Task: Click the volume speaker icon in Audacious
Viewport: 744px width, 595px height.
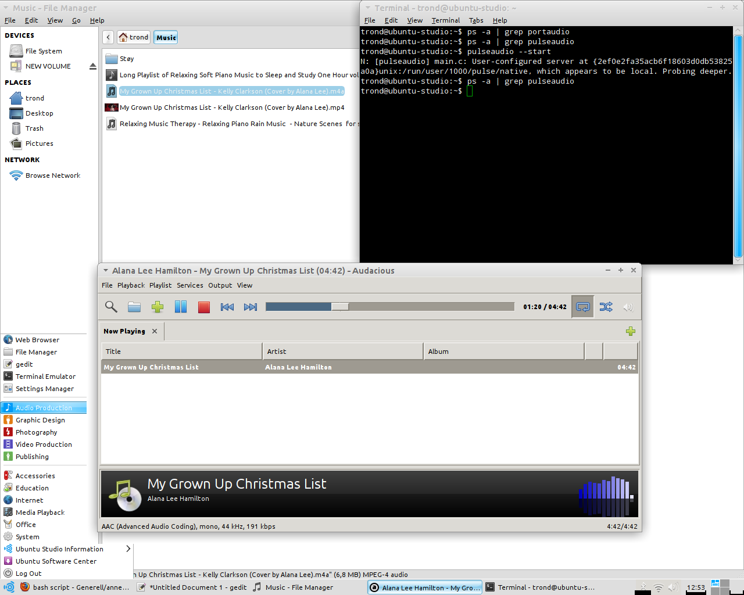Action: pos(628,307)
